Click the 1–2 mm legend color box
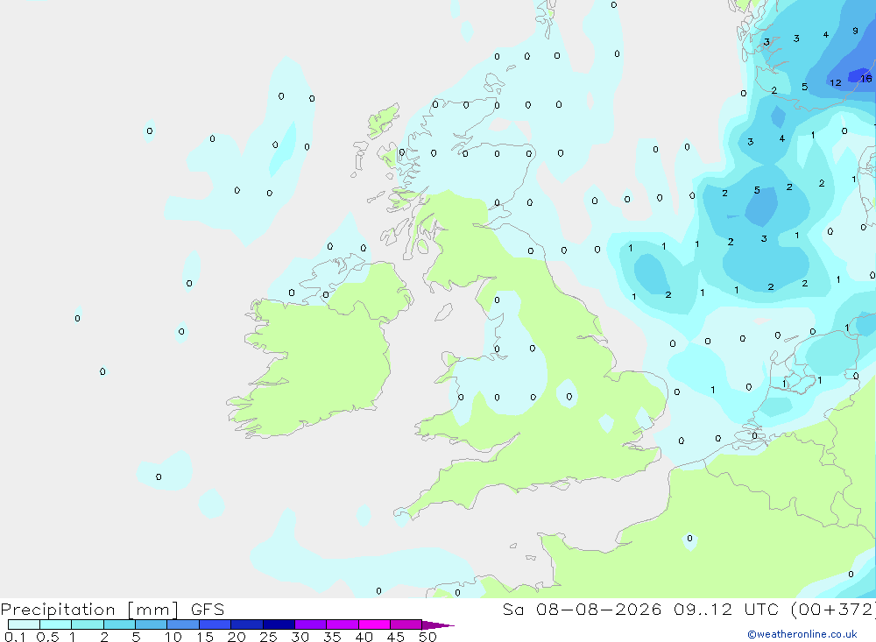Screen dimensions: 876x642 (88, 624)
